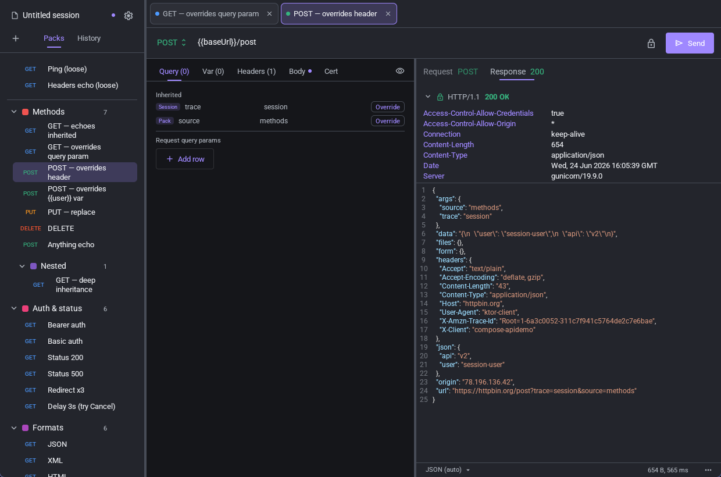Open the JSON format request

click(75, 444)
